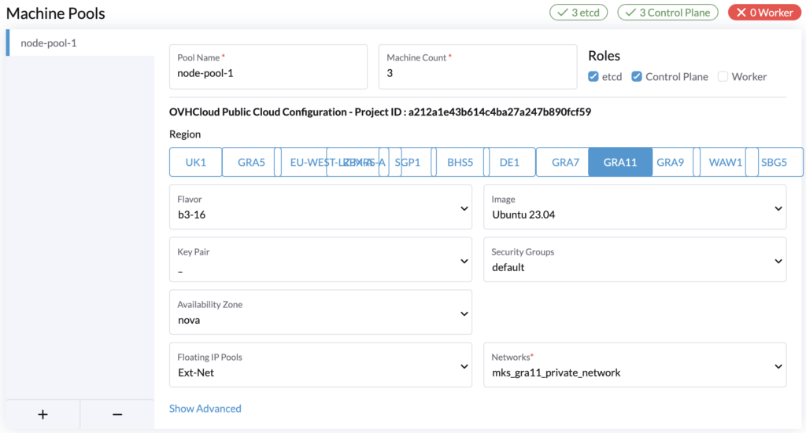The width and height of the screenshot is (806, 433).
Task: Click the minus icon to remove pool
Action: (x=117, y=414)
